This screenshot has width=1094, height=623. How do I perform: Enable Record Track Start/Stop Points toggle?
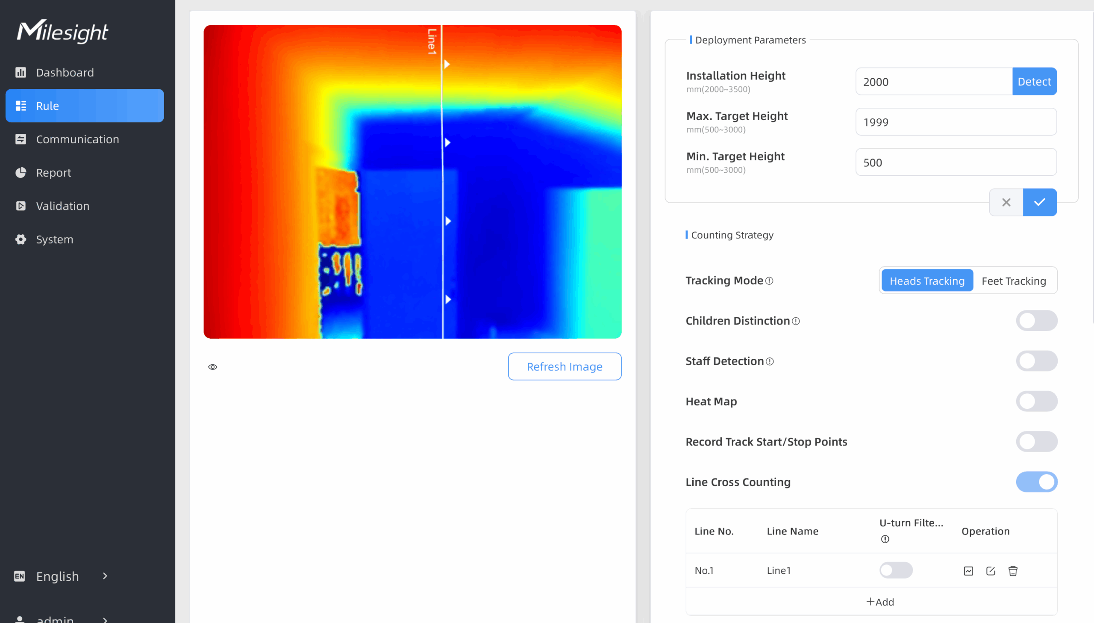pos(1036,441)
